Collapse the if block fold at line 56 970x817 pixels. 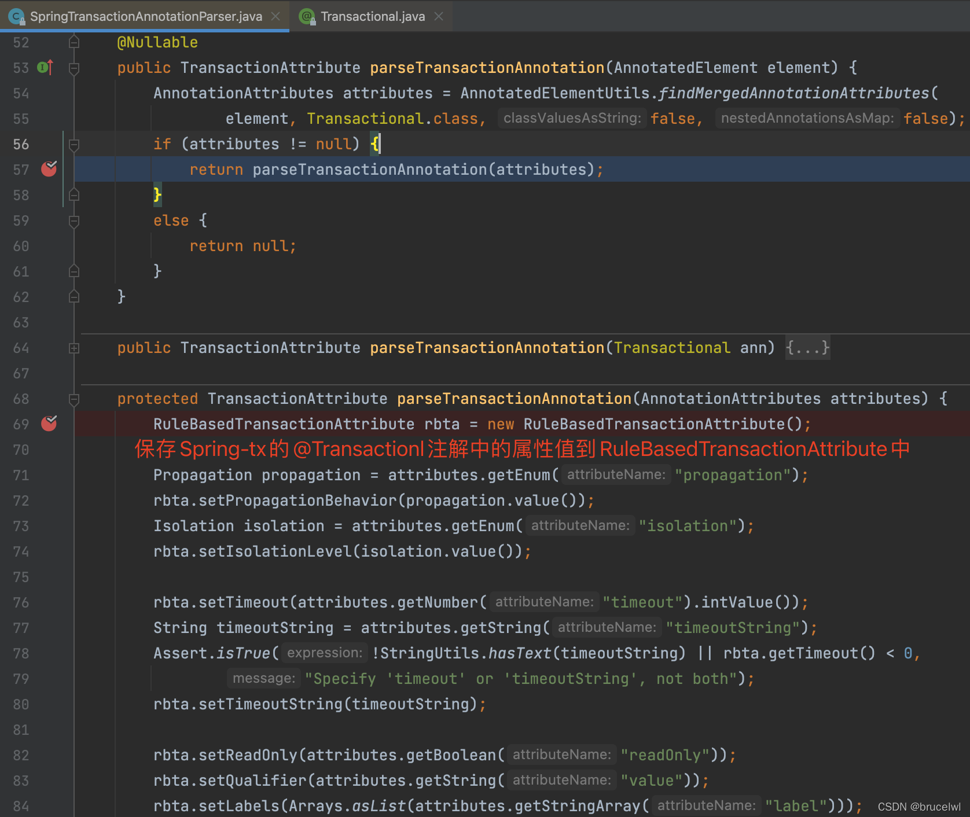(x=74, y=145)
